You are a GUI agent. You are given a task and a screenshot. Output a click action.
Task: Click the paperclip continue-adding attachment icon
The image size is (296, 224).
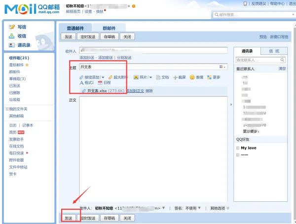81,77
